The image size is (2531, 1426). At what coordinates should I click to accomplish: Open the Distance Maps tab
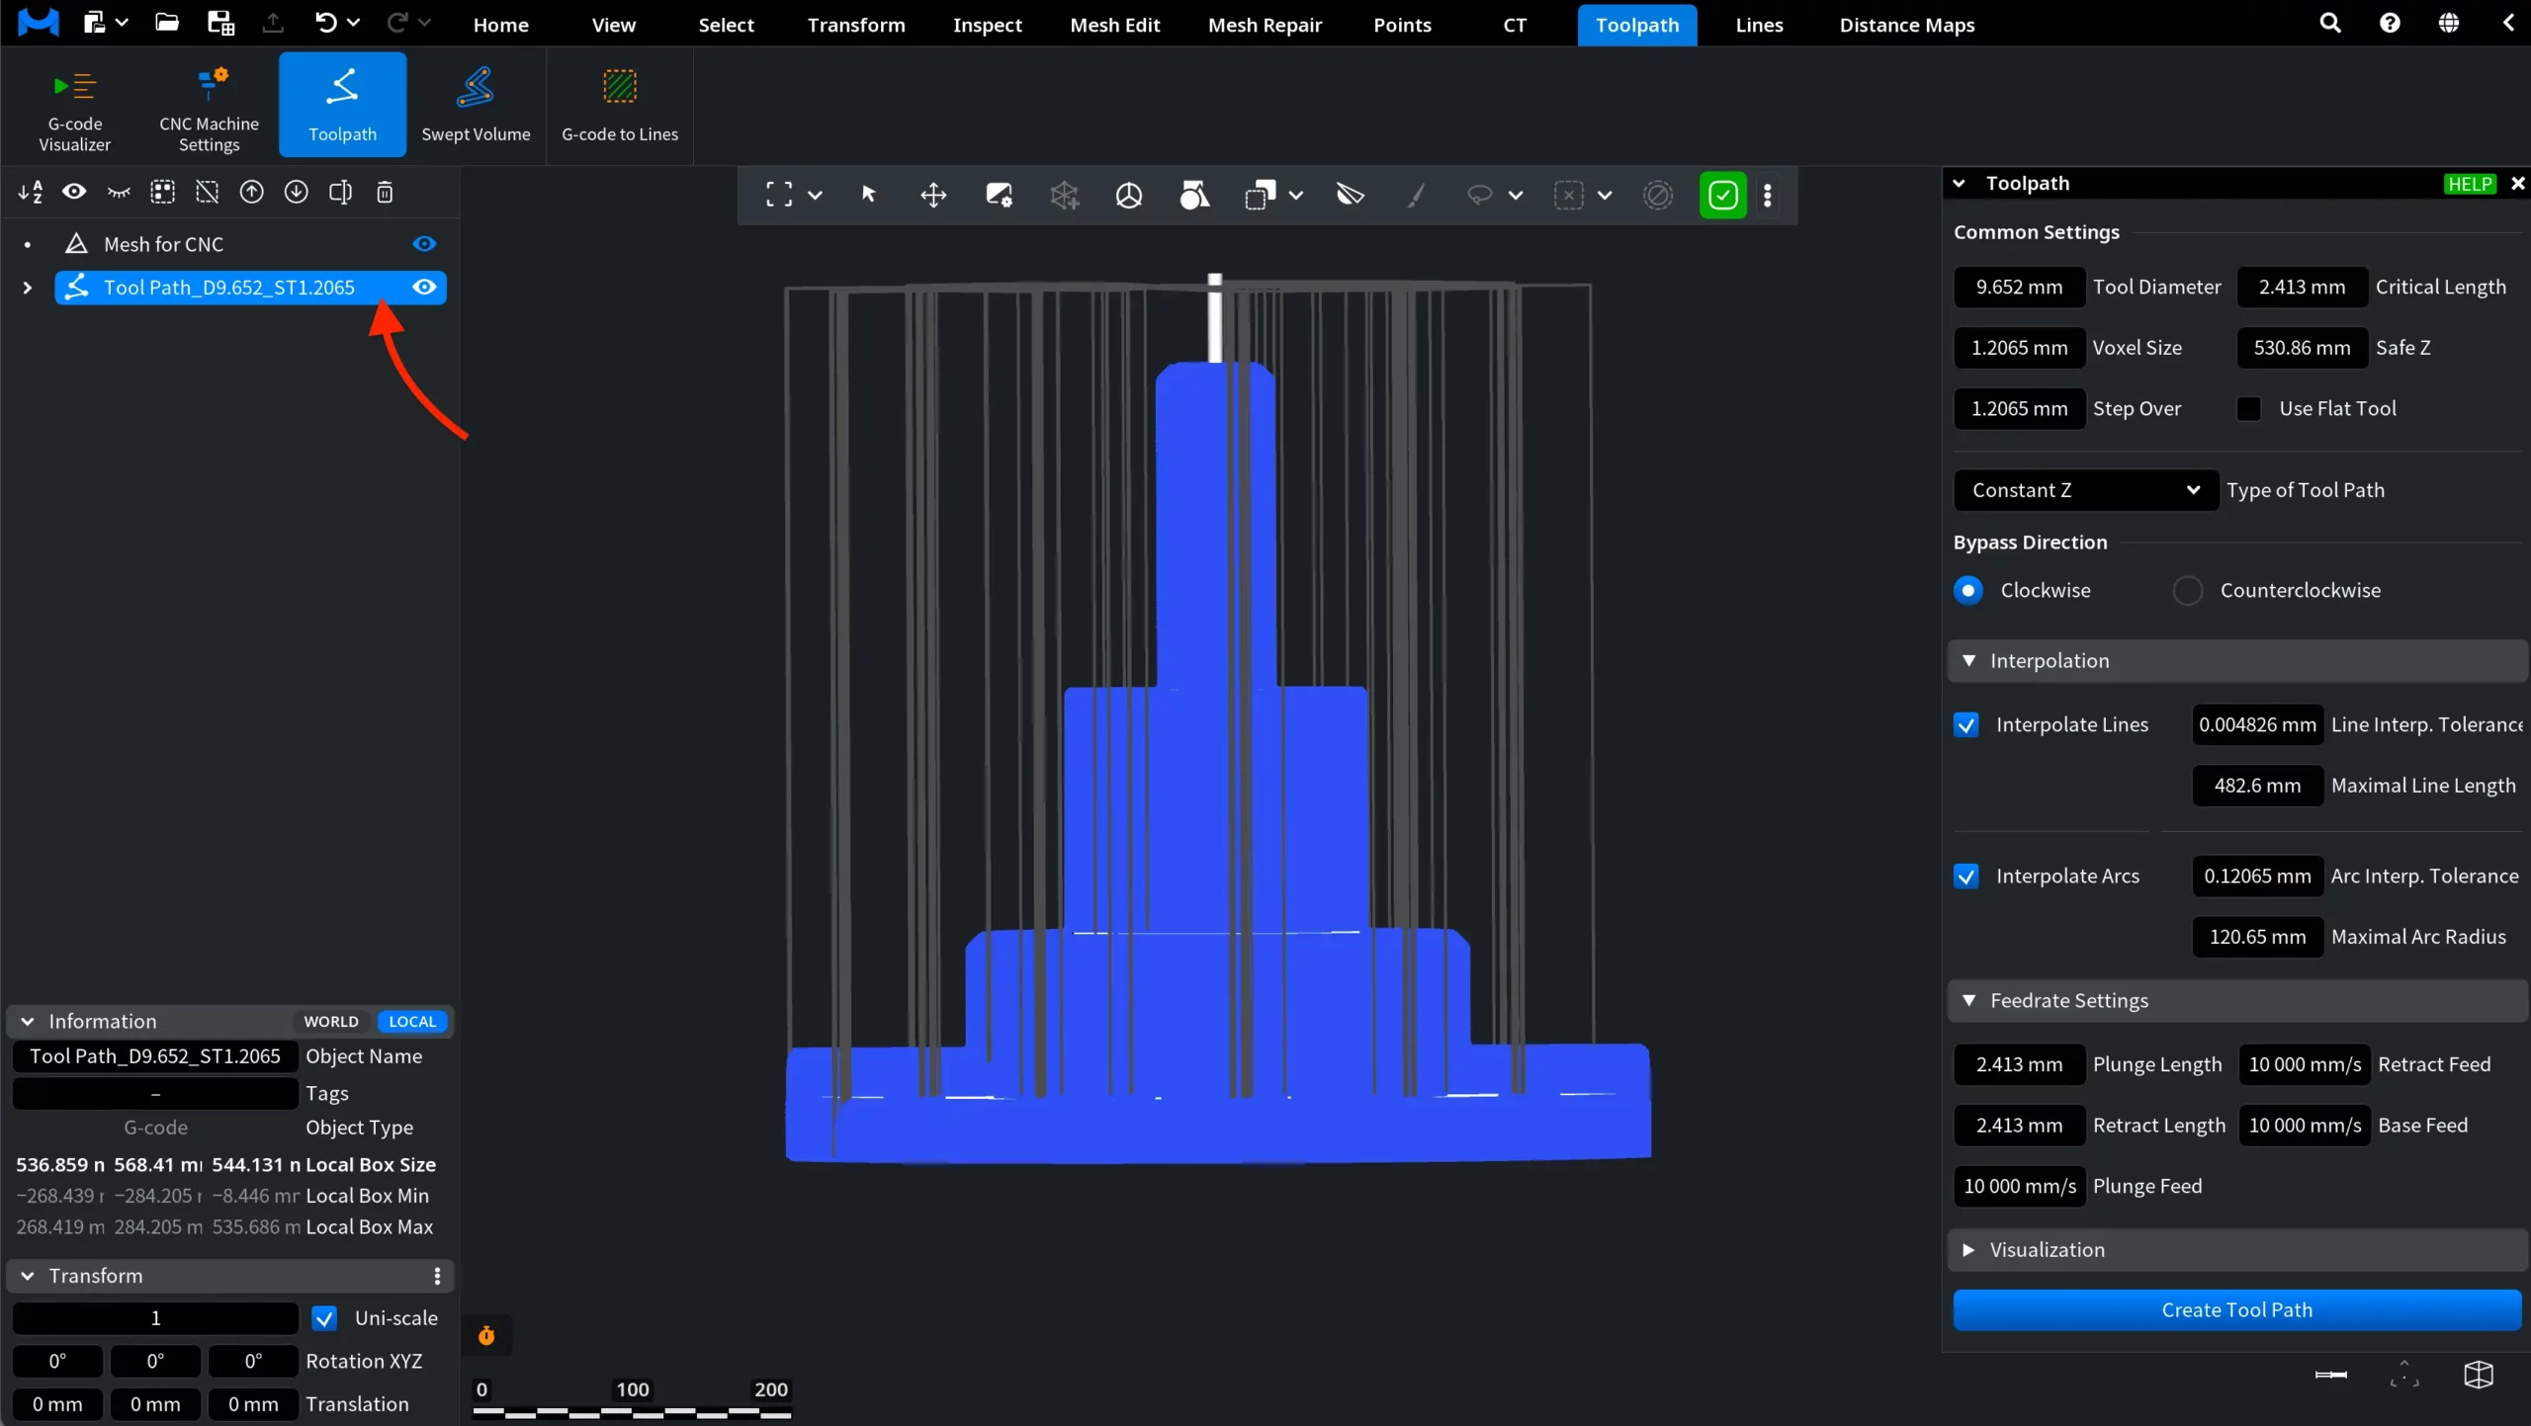tap(1906, 25)
